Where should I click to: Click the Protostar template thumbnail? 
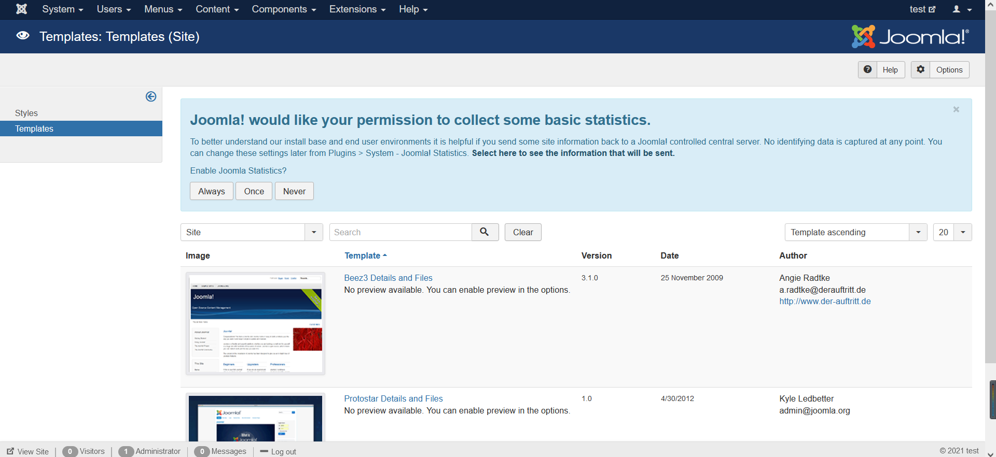(x=255, y=418)
